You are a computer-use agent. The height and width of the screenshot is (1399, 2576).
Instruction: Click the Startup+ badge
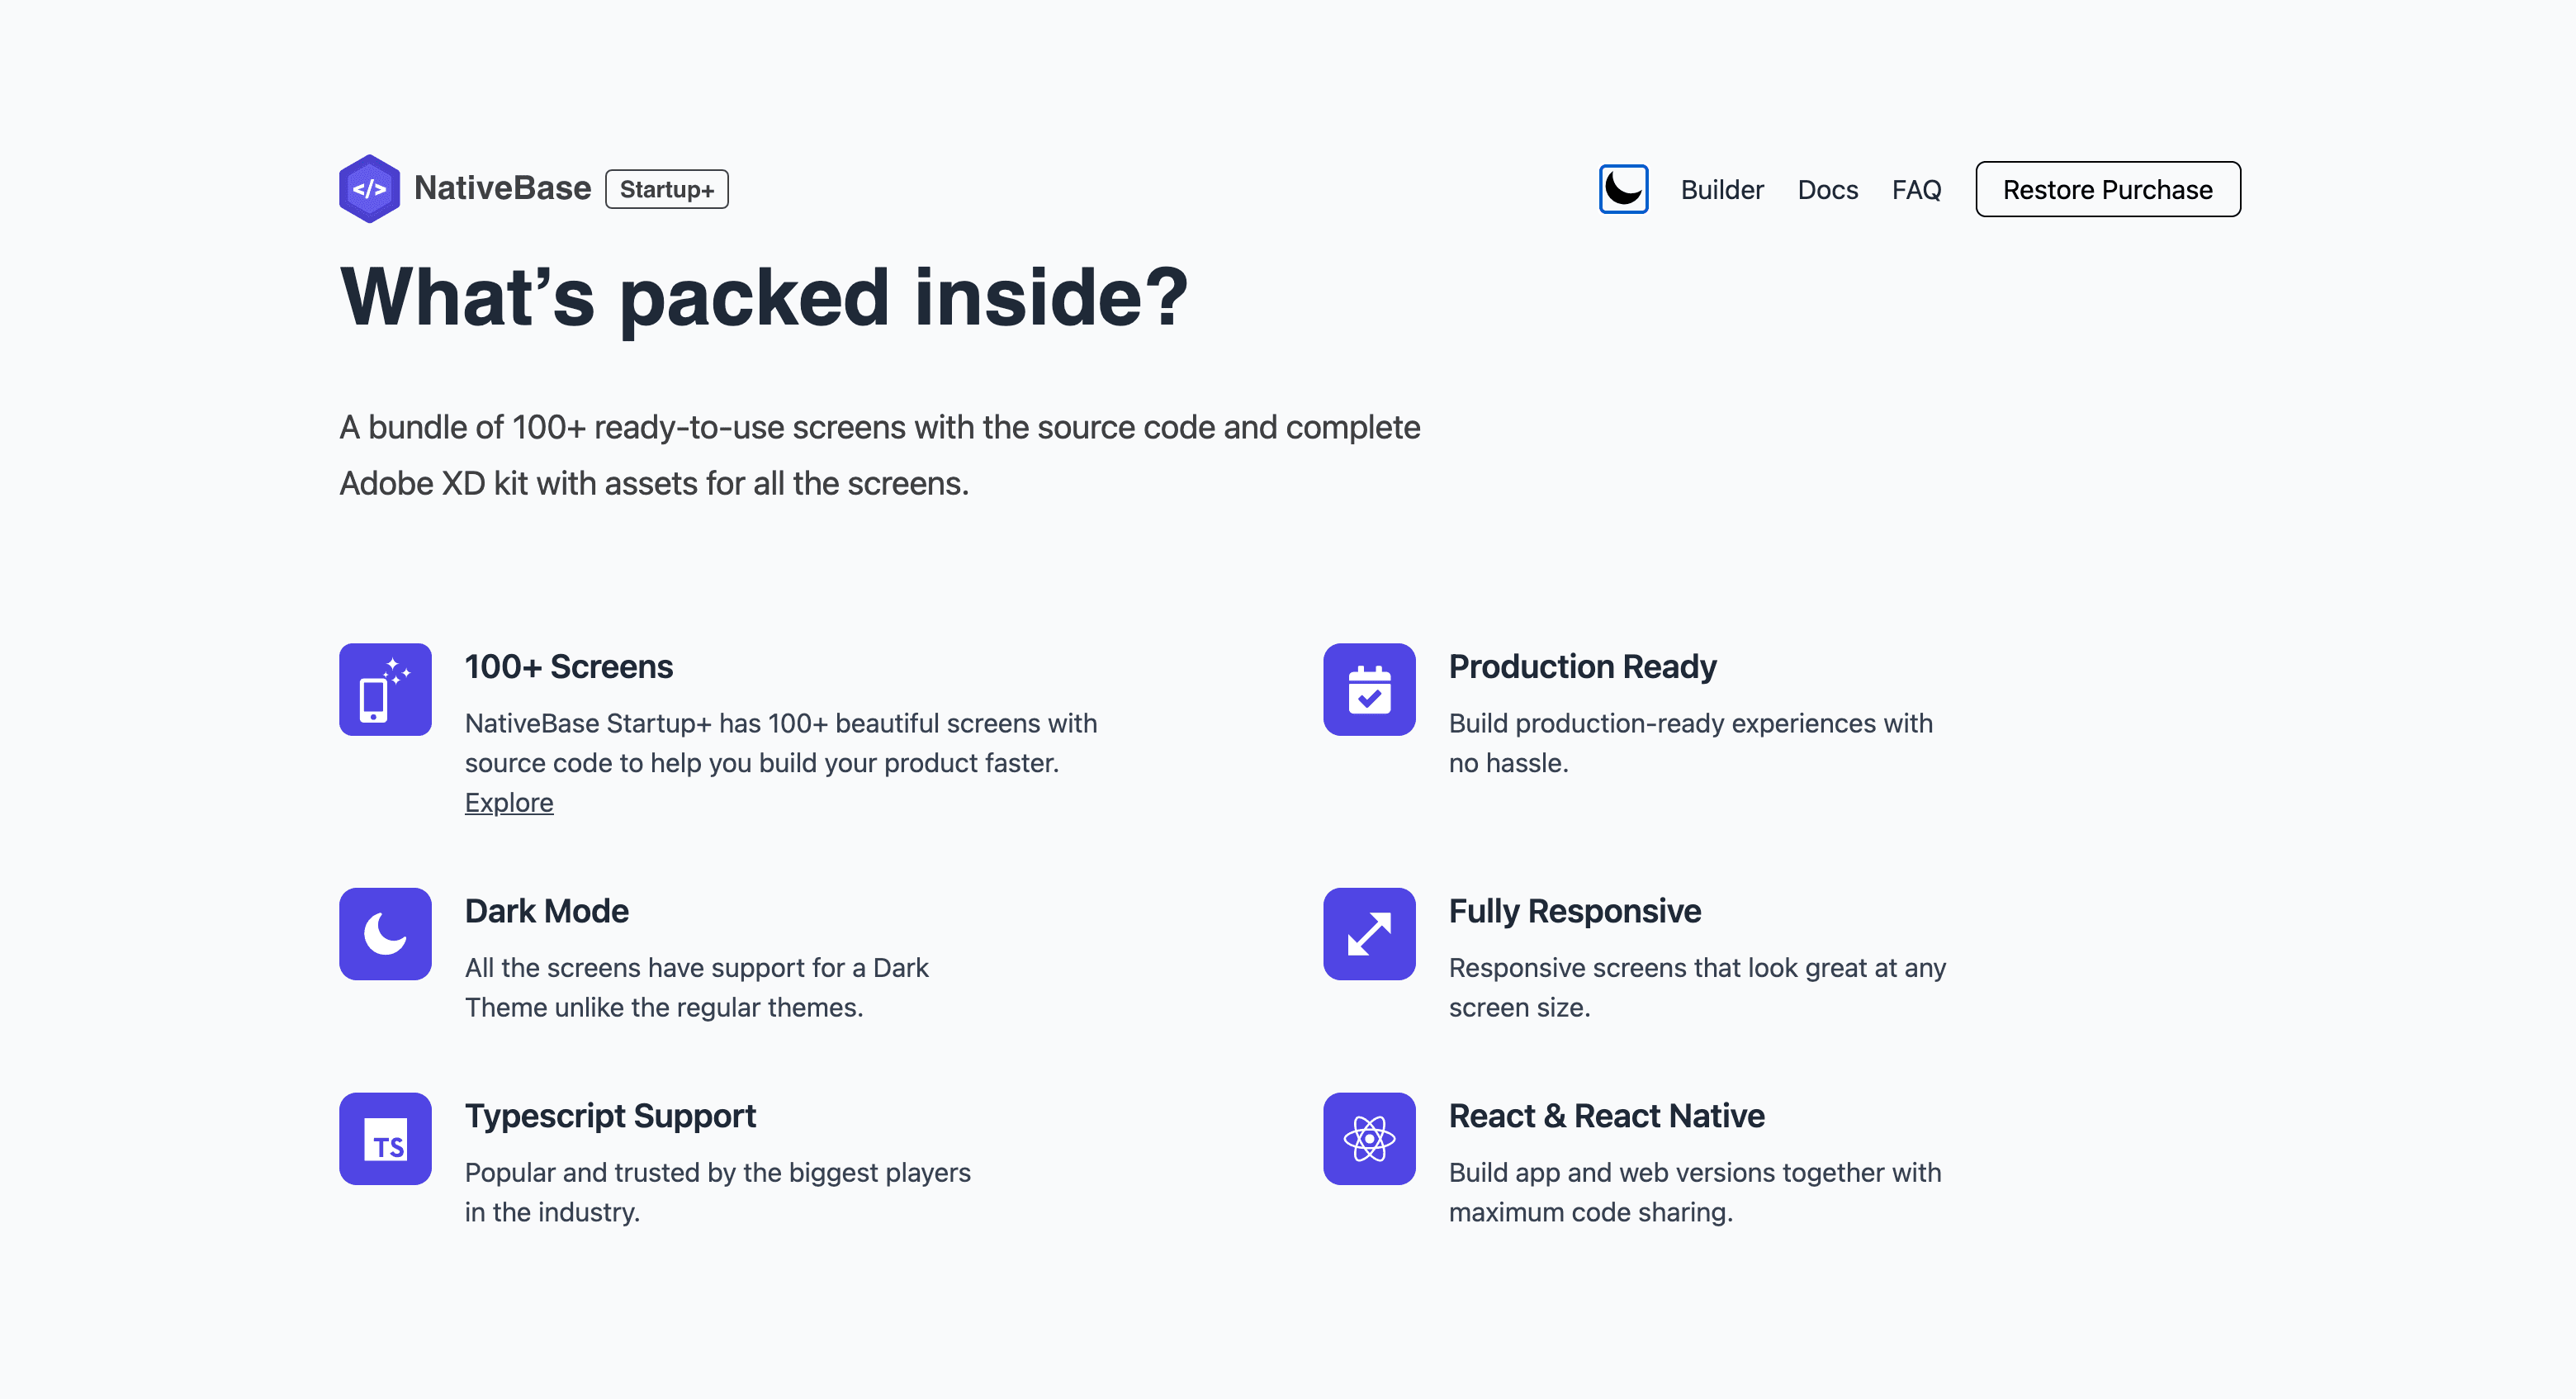[x=666, y=189]
